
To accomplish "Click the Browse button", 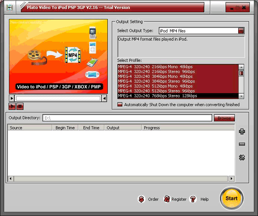I will [x=224, y=118].
